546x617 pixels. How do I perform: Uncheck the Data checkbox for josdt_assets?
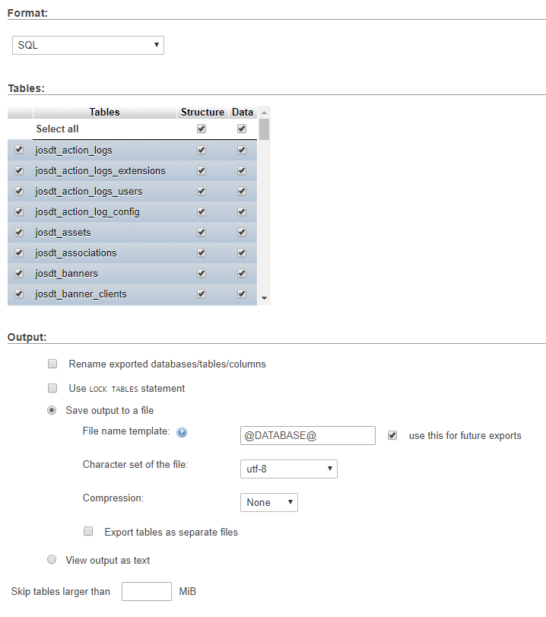click(241, 232)
